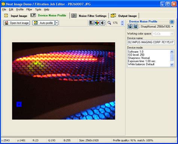This screenshot has width=178, height=144.
Task: Click the Device mode down scroll arrow
Action: [x=172, y=65]
